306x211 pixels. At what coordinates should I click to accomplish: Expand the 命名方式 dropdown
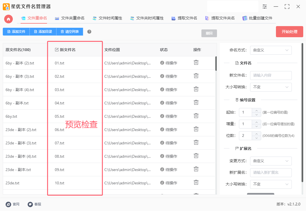pyautogui.click(x=271, y=50)
